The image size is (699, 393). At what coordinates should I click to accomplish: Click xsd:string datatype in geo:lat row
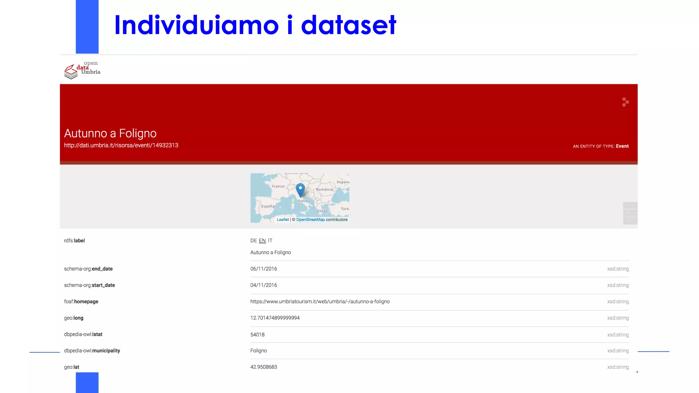[618, 367]
